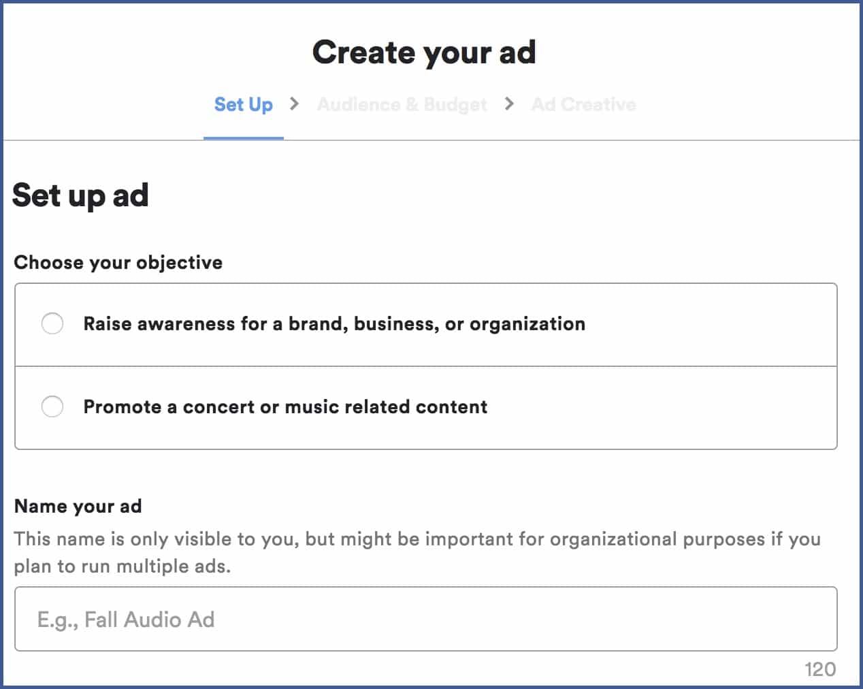The height and width of the screenshot is (689, 863).
Task: Click 'Raise awareness for a brand, business, or organization' text
Action: 334,323
